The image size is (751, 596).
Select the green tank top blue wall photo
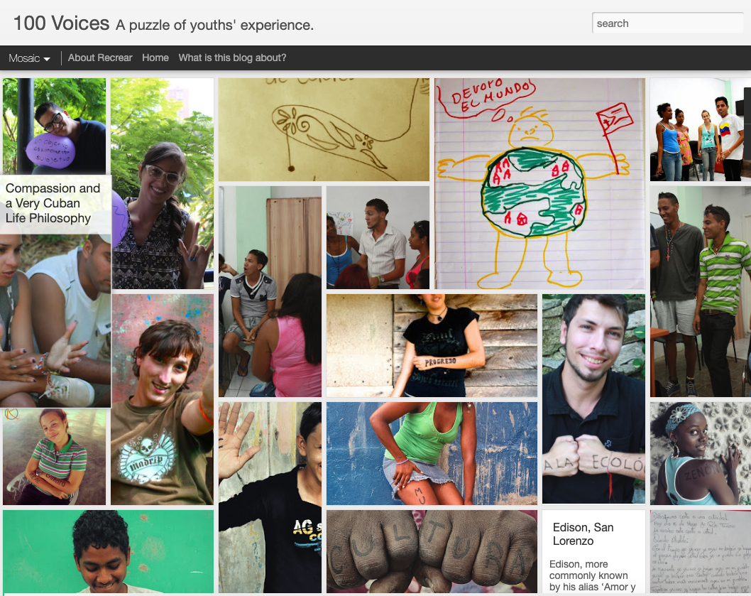[x=432, y=453]
